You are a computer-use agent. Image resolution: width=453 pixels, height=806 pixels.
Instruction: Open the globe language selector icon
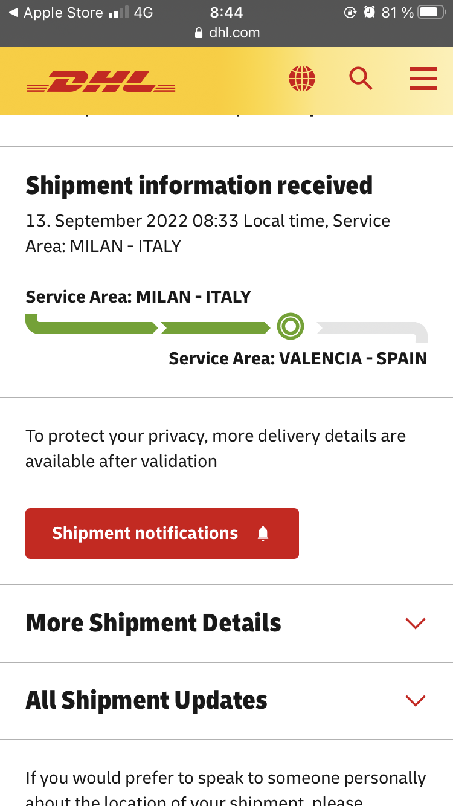[302, 79]
